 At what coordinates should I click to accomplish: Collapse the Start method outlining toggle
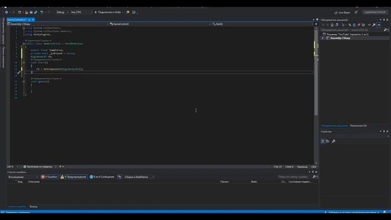24,62
